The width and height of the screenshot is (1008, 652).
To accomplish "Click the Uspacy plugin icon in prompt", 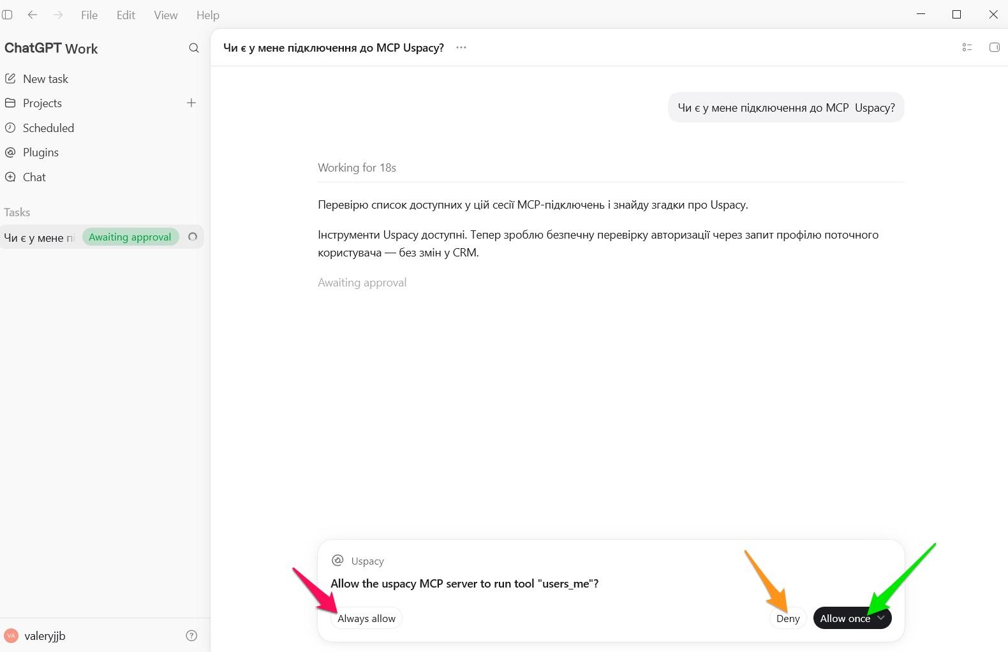I will [337, 561].
